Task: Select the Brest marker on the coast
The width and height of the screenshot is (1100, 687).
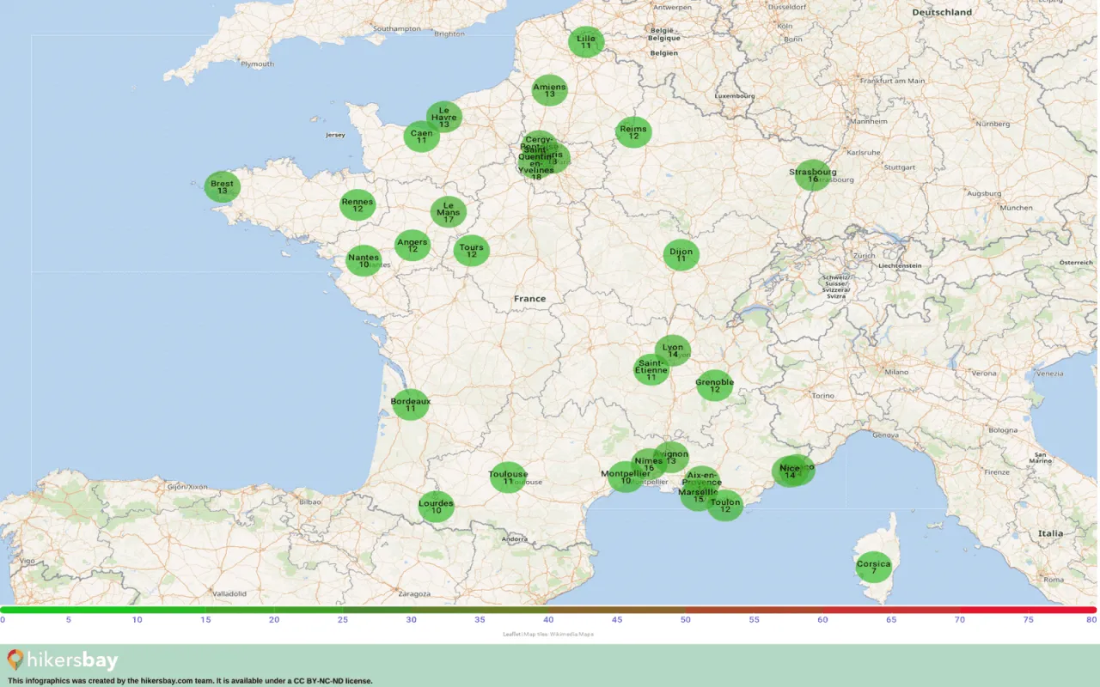Action: pos(222,186)
